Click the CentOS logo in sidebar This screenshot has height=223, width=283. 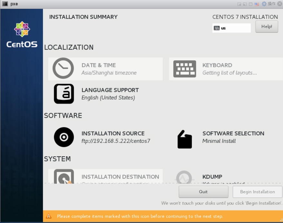(x=22, y=35)
